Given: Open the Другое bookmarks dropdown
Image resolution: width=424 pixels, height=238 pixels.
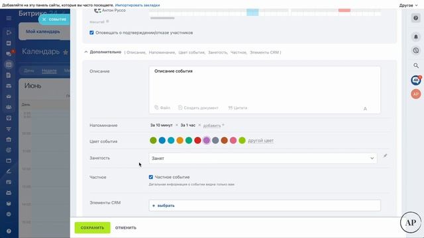Looking at the screenshot, I should point(408,5).
